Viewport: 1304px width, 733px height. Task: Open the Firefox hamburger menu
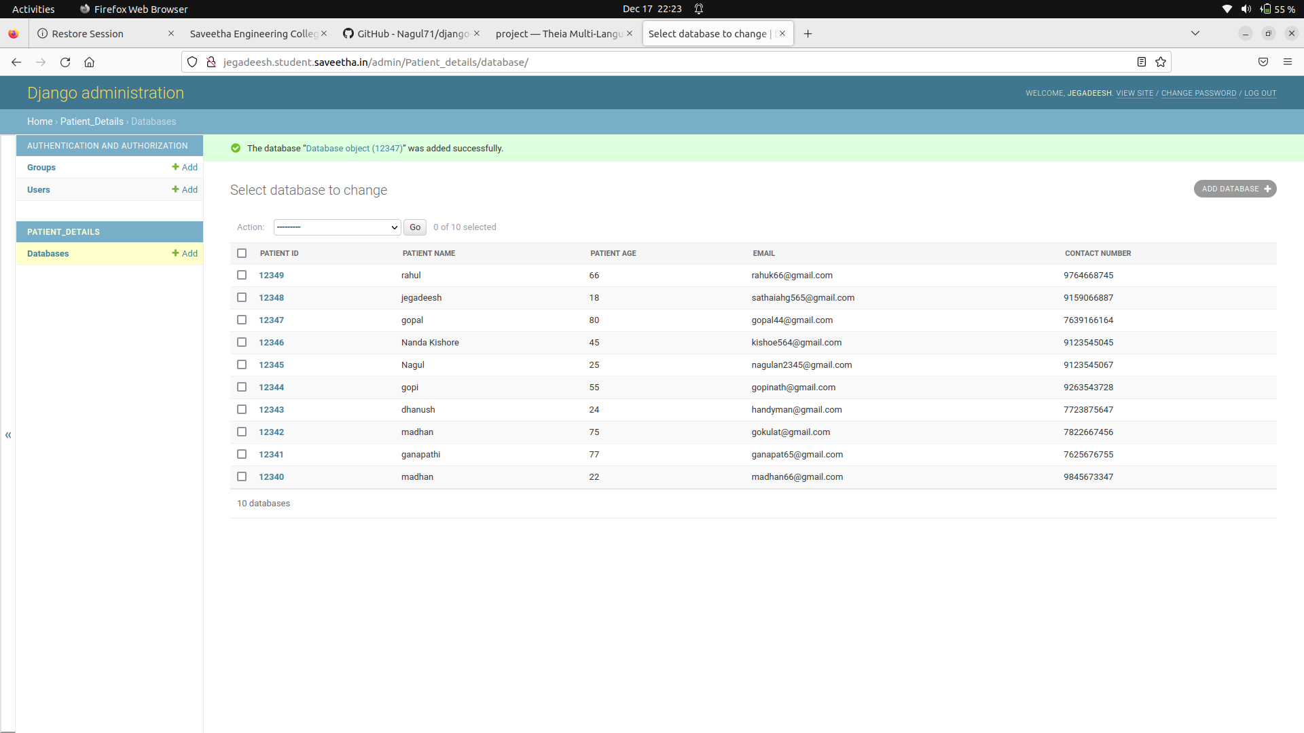(1288, 62)
